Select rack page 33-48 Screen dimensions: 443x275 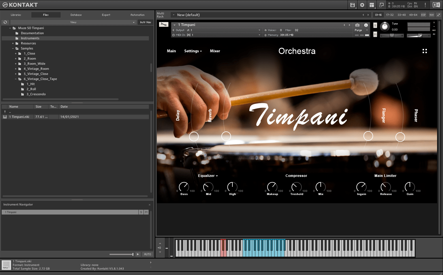click(x=401, y=15)
